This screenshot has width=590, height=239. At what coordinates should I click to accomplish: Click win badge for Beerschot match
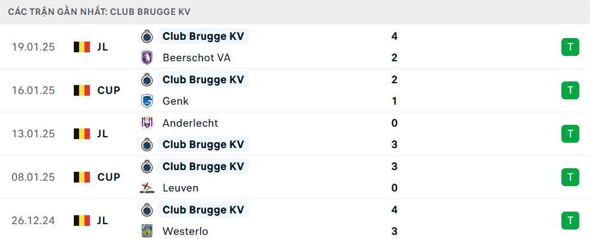[x=570, y=47]
